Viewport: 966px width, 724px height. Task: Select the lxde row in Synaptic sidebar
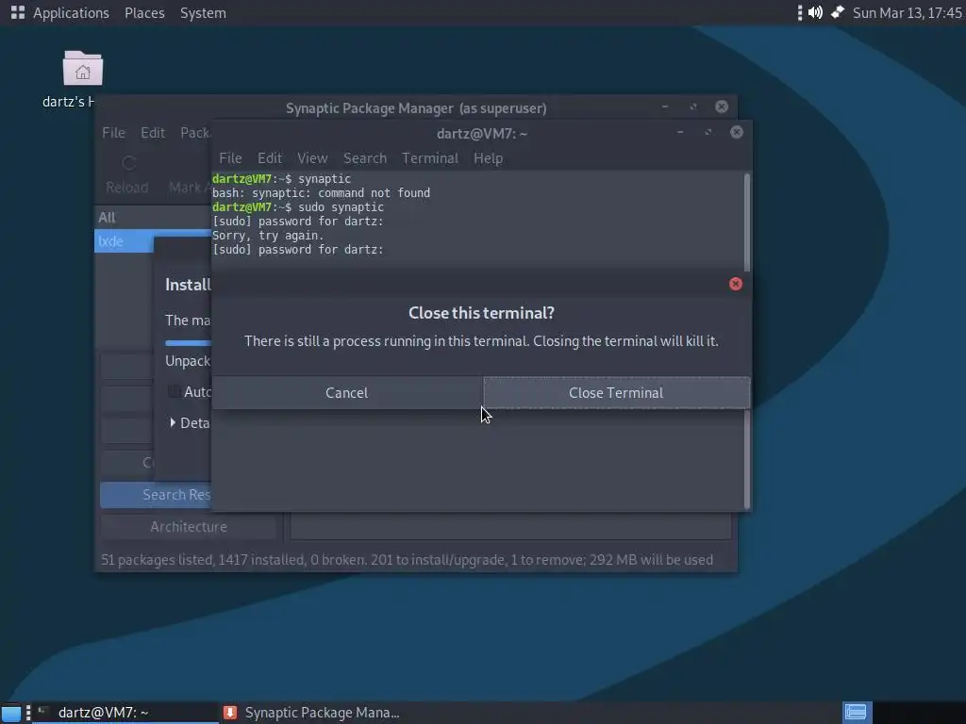(153, 241)
